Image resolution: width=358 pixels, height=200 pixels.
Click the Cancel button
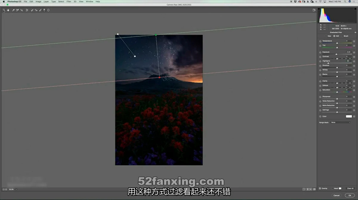[x=337, y=195]
